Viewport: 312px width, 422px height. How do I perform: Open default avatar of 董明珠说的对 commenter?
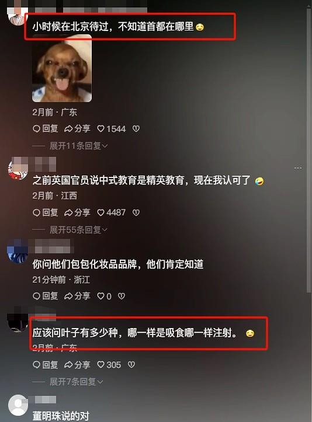tap(18, 405)
